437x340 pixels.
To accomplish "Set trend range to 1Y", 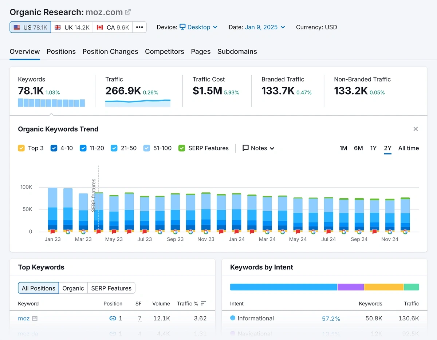I will coord(373,148).
